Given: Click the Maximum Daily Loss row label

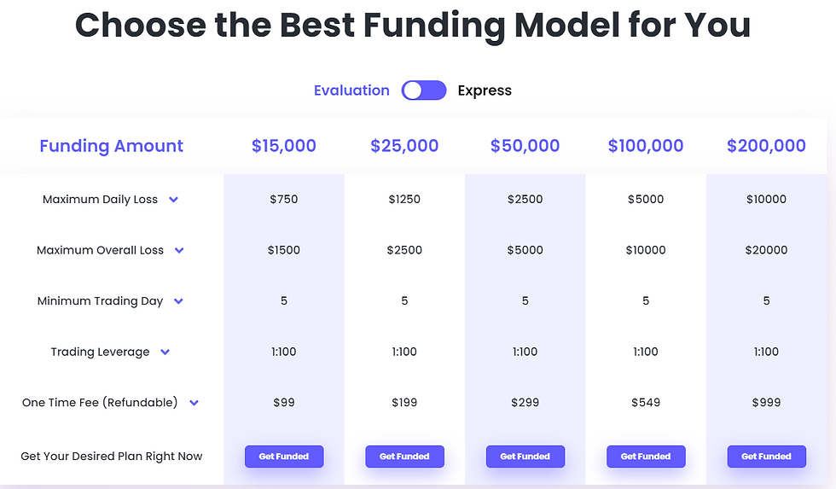Looking at the screenshot, I should (101, 200).
